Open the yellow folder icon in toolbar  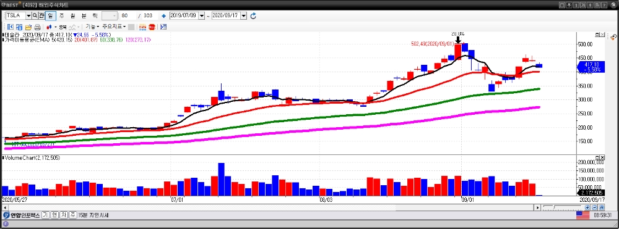[28, 27]
